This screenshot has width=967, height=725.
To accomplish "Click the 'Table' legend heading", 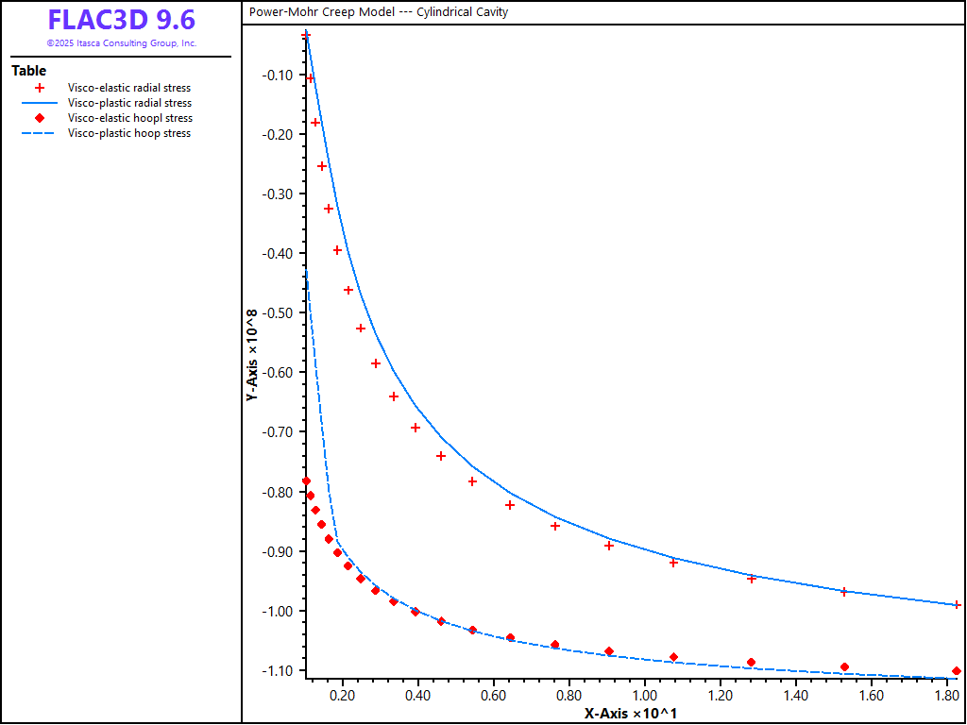I will coord(28,71).
